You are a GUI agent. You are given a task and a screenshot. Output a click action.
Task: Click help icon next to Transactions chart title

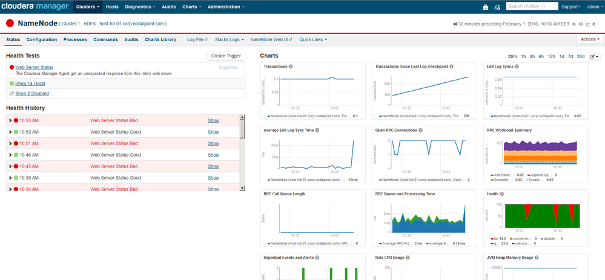(x=291, y=67)
